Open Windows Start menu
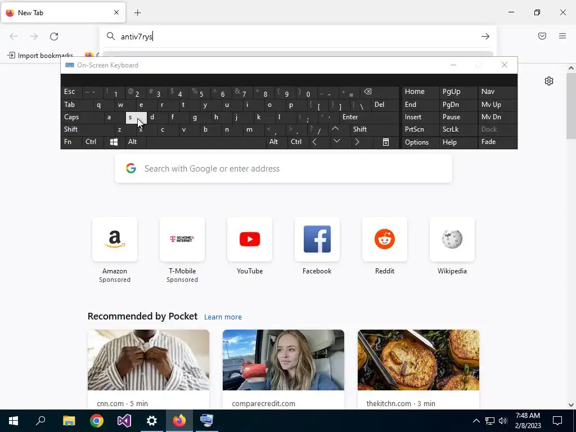The width and height of the screenshot is (576, 432). click(x=13, y=421)
